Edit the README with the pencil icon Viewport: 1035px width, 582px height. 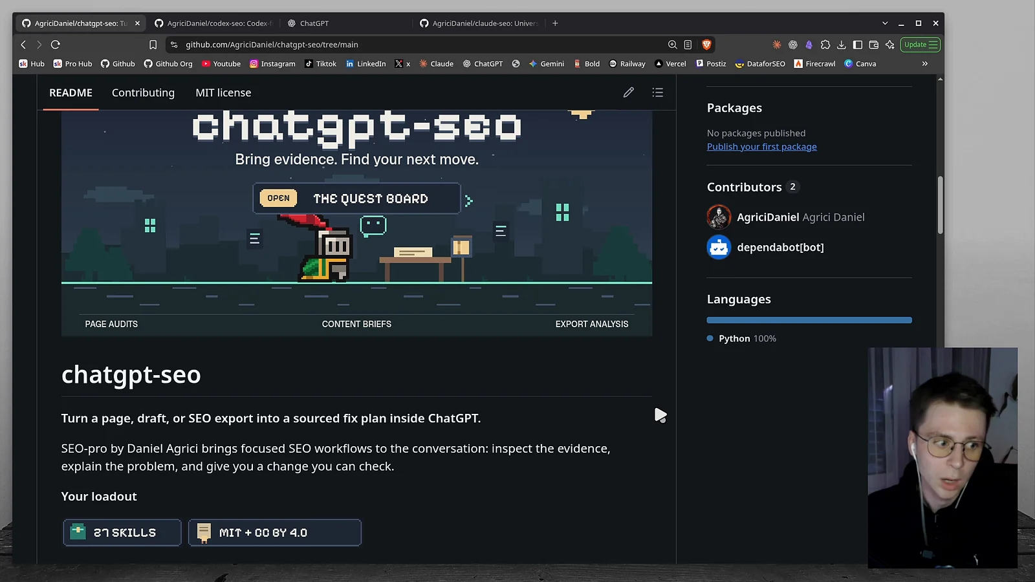click(x=628, y=92)
